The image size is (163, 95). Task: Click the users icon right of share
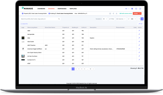[x=117, y=13]
